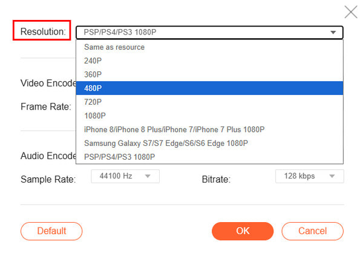Choose 240P from the resolution list

[x=93, y=61]
